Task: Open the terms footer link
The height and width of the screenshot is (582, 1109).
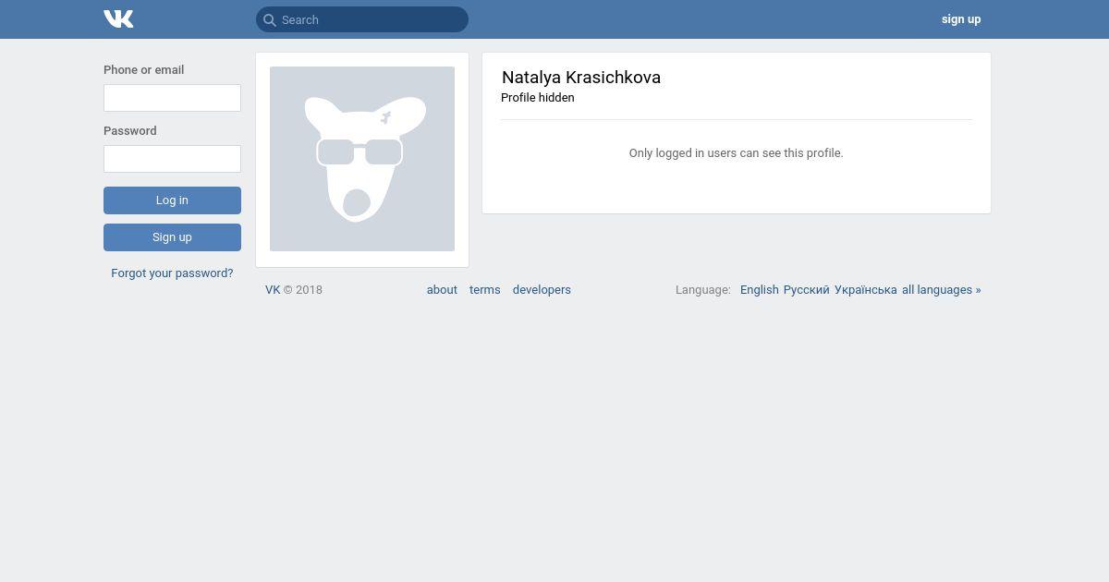Action: click(x=485, y=290)
